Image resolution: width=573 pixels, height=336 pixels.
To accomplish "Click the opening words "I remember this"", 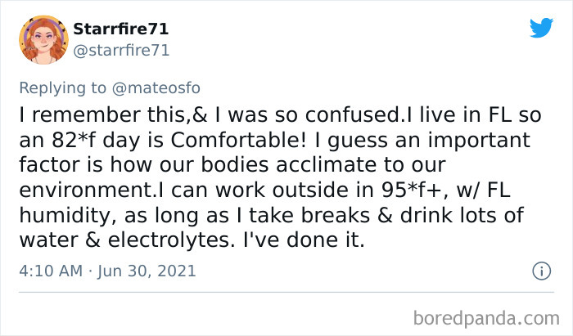I will (x=103, y=113).
